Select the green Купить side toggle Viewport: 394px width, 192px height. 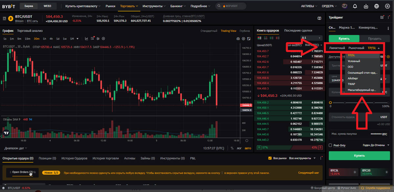344,38
